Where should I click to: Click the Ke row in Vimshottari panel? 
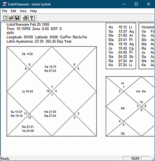(x=148, y=65)
